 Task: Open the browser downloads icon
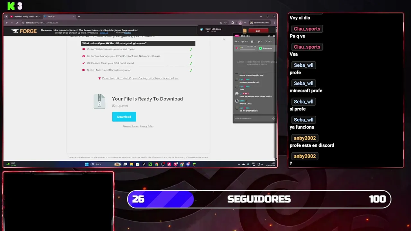click(x=240, y=23)
